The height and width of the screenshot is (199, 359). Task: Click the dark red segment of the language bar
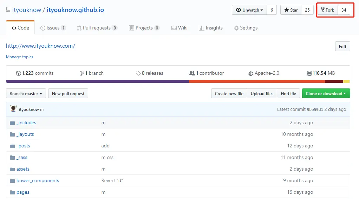334,81
